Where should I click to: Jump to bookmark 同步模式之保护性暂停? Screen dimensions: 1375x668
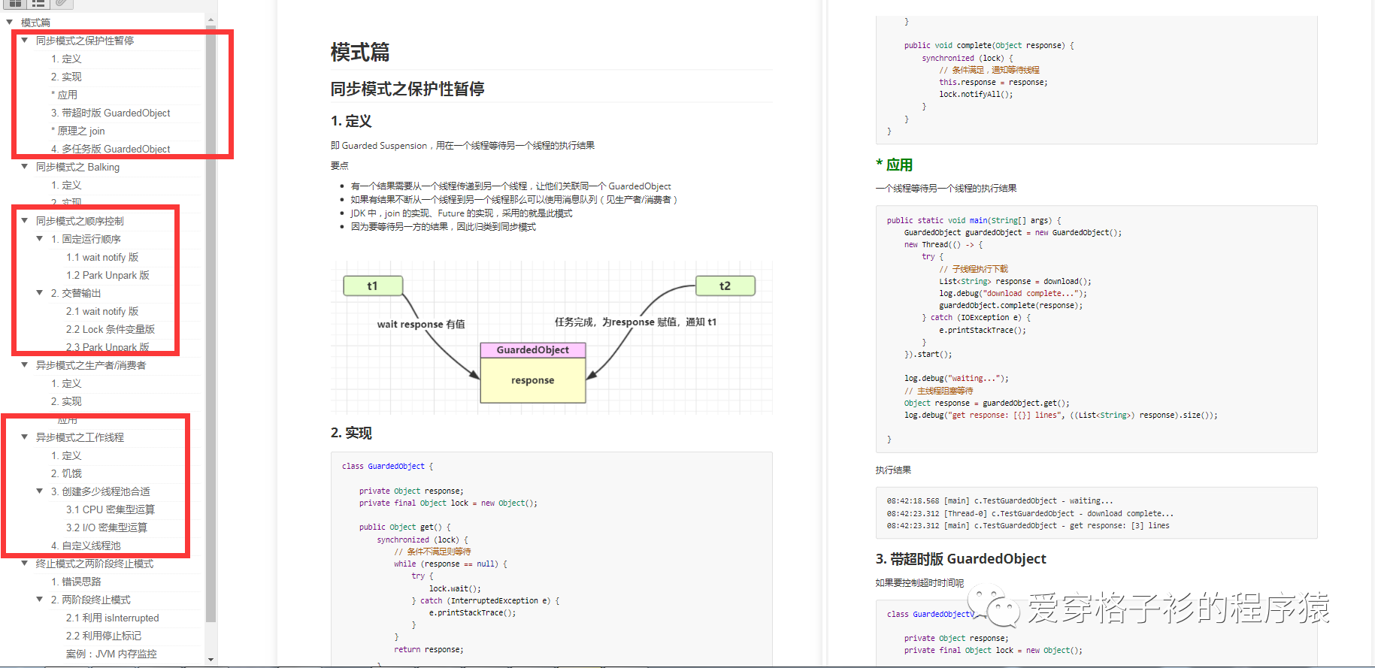click(85, 41)
